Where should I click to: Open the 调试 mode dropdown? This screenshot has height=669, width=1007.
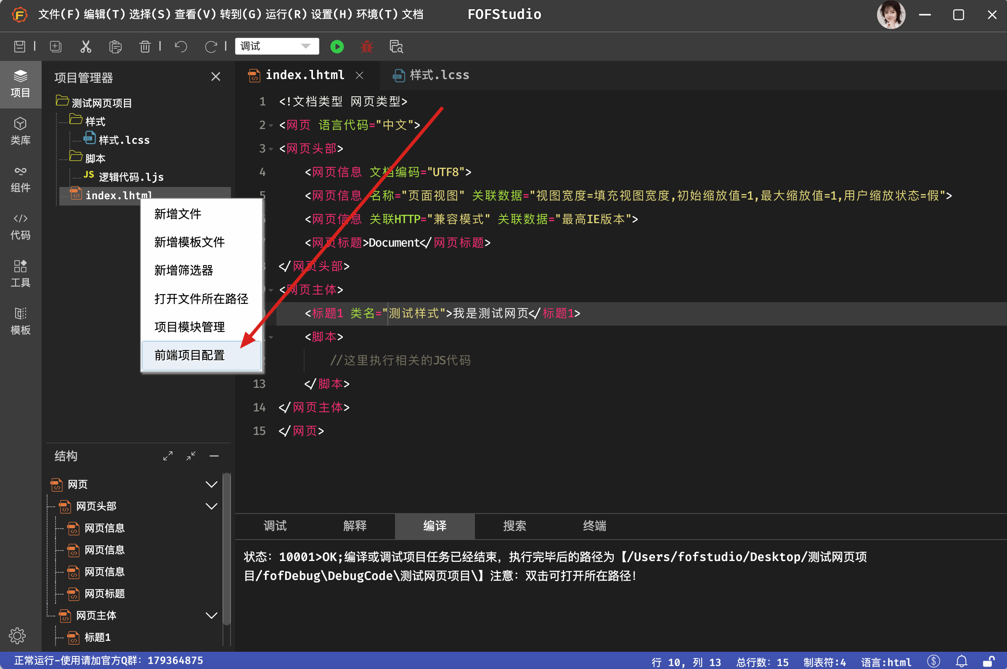(277, 46)
